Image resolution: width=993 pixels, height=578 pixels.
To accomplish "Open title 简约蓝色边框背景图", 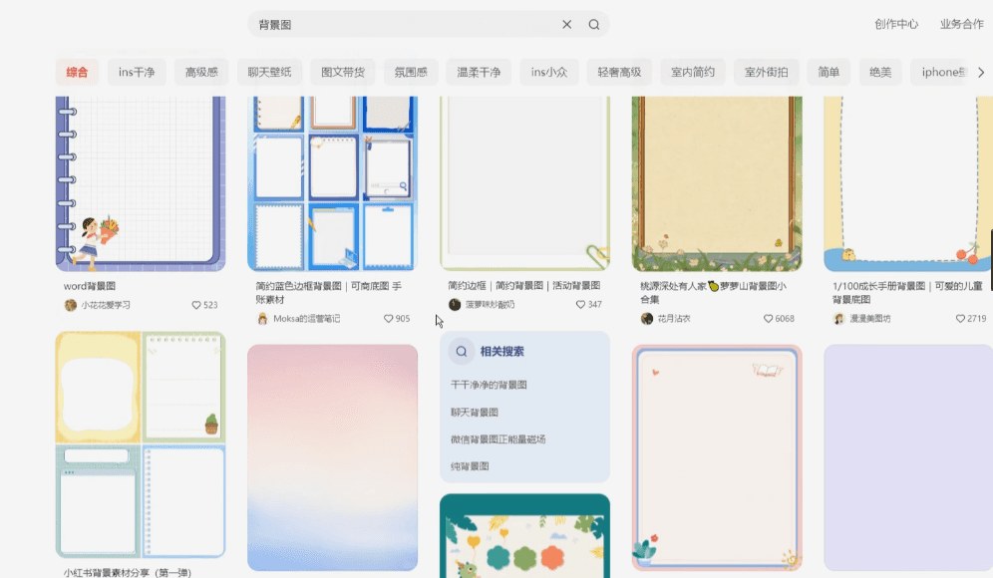I will point(329,292).
